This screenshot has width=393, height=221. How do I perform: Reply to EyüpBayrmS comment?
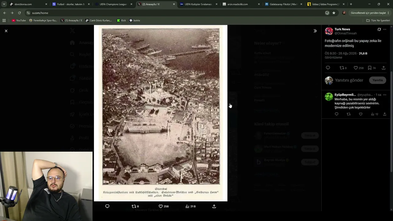tap(337, 114)
